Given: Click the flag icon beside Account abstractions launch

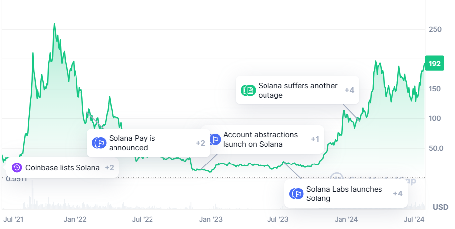Looking at the screenshot, I should point(215,139).
